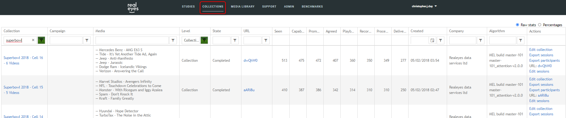The height and width of the screenshot is (118, 566).
Task: Sort by the Level column header
Action: coord(186,31)
